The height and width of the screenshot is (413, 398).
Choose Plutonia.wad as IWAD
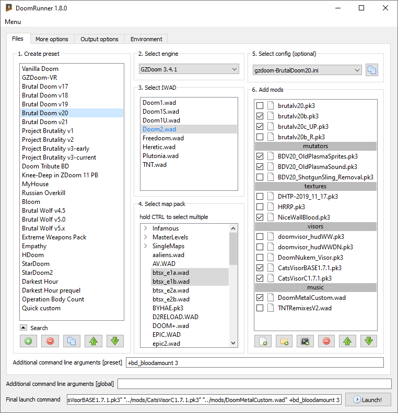(189, 156)
